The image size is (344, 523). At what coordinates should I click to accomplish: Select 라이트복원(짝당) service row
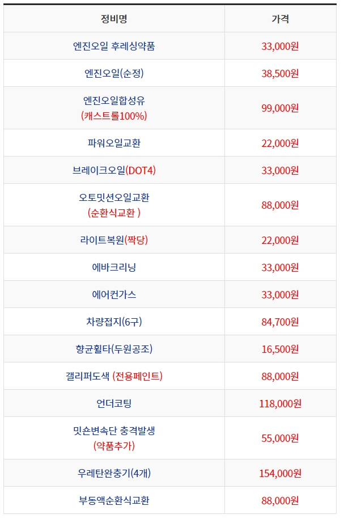pyautogui.click(x=114, y=240)
